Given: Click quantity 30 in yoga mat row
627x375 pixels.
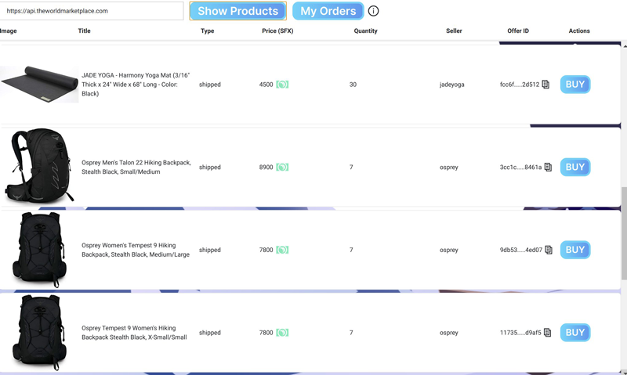Looking at the screenshot, I should (353, 85).
